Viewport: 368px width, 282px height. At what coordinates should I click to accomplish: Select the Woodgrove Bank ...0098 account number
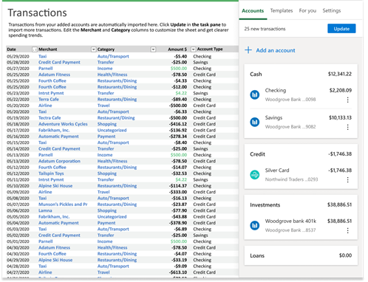[x=290, y=100]
